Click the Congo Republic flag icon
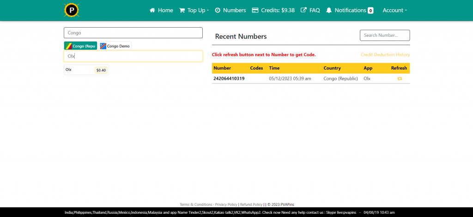The image size is (473, 217). [68, 46]
